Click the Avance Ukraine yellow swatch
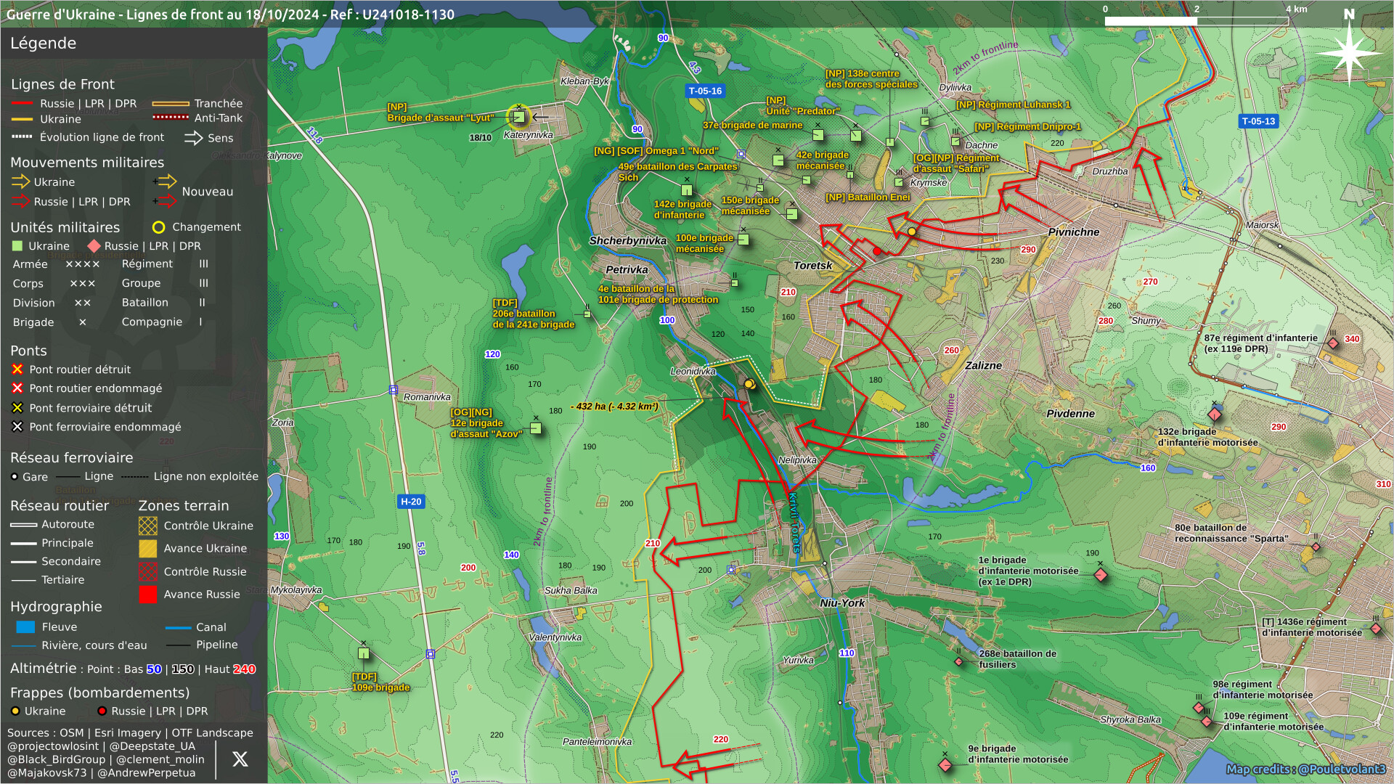The width and height of the screenshot is (1394, 784). tap(148, 549)
